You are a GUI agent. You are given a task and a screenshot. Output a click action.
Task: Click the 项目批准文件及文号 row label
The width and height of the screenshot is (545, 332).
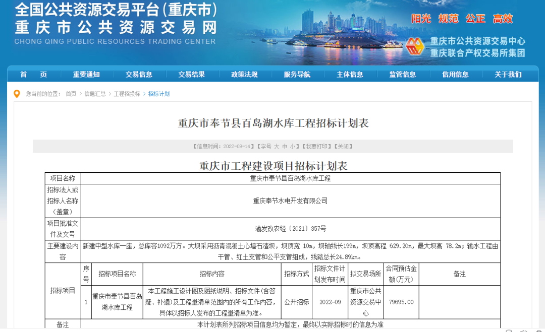[63, 229]
